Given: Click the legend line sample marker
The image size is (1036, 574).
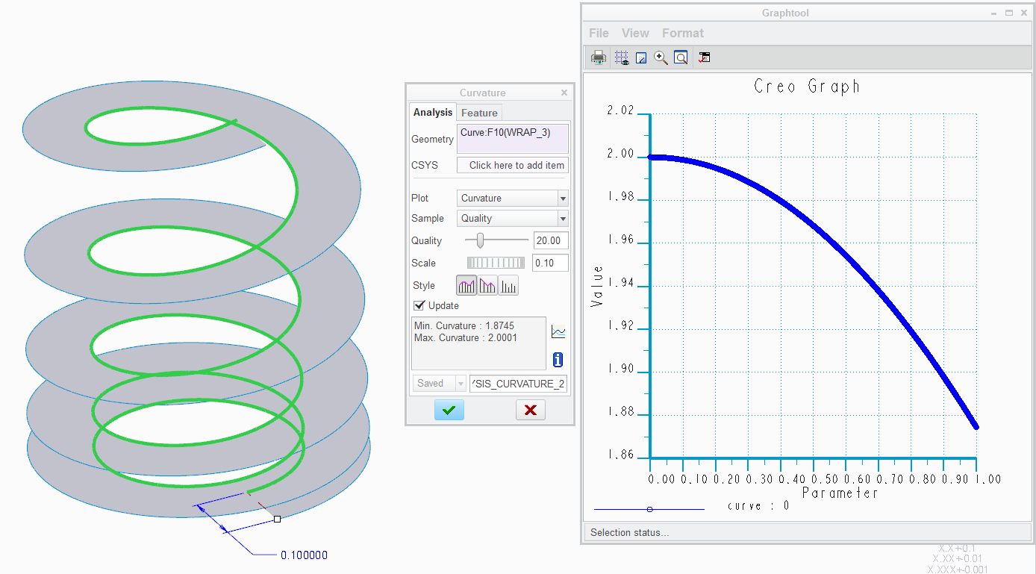Looking at the screenshot, I should tap(649, 509).
